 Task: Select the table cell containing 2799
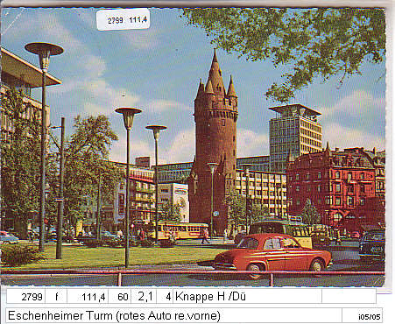[26, 297]
